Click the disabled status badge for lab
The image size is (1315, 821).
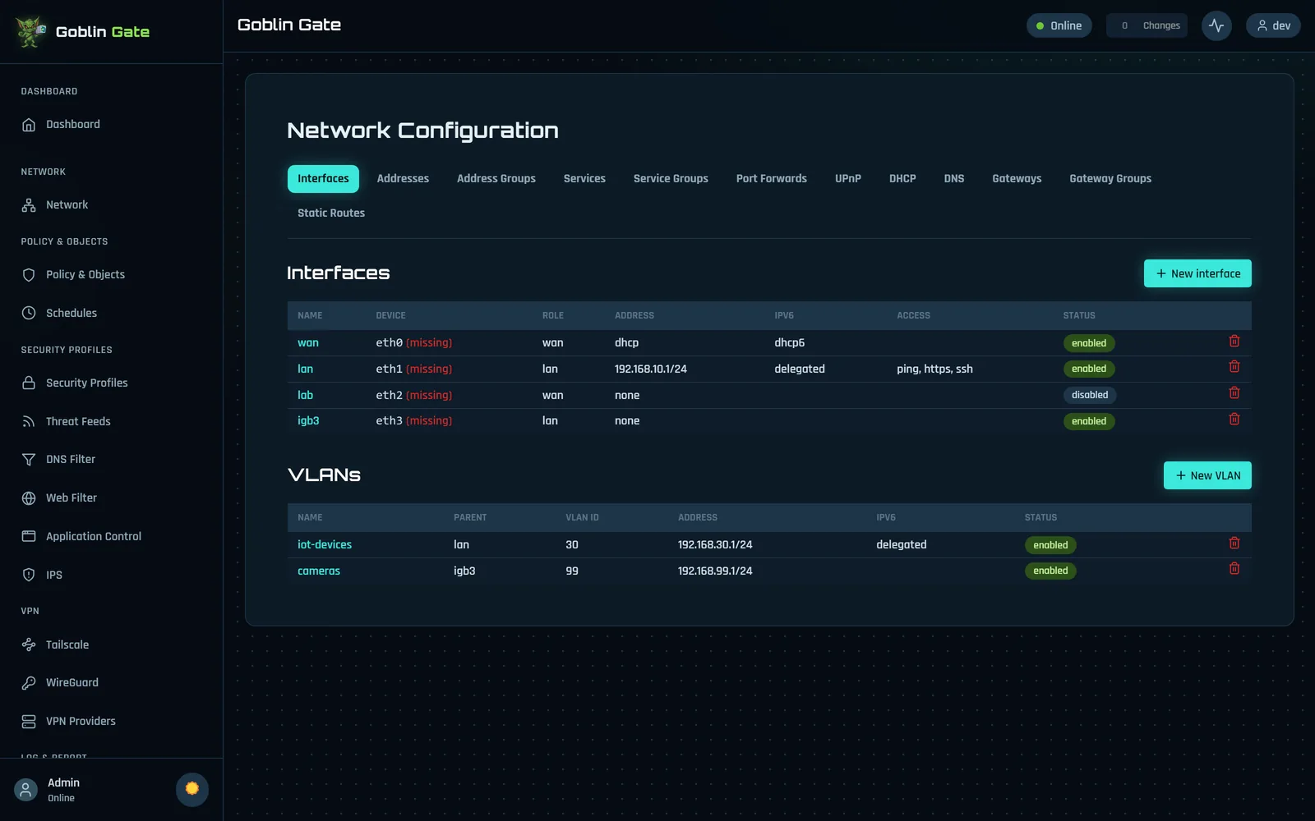[x=1090, y=395]
